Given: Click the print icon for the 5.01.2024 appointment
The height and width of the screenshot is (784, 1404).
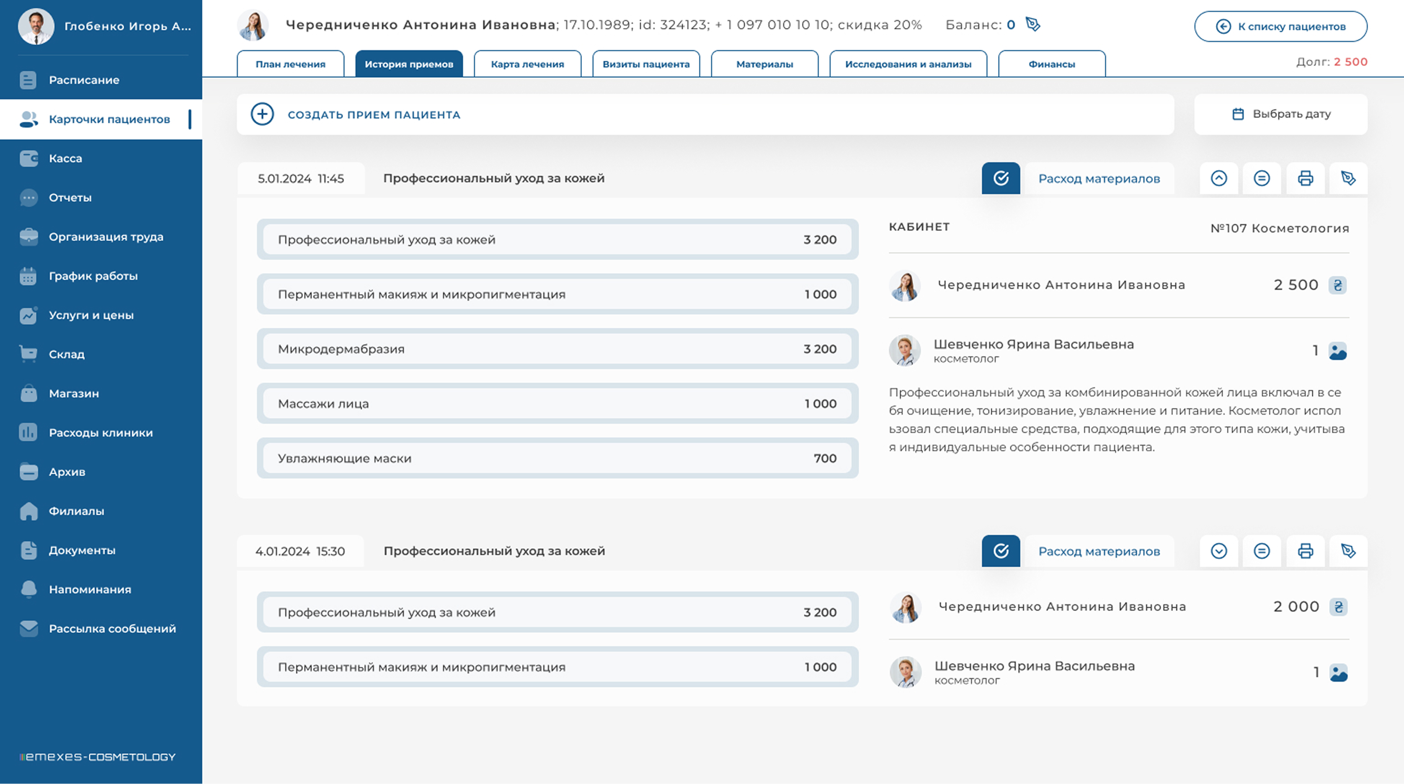Looking at the screenshot, I should tap(1305, 178).
